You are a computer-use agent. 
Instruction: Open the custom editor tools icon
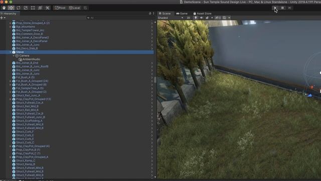[48, 8]
